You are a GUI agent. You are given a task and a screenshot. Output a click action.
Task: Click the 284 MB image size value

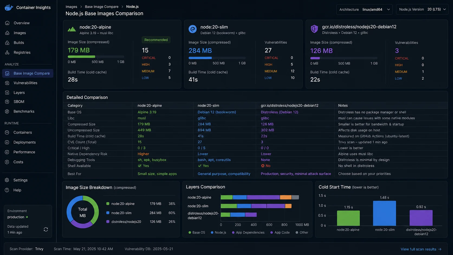click(200, 51)
